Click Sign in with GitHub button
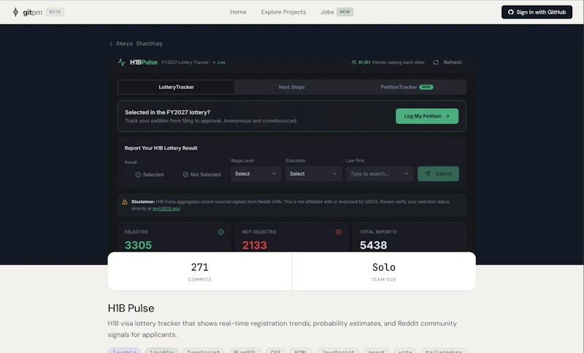The height and width of the screenshot is (353, 584). pyautogui.click(x=537, y=12)
